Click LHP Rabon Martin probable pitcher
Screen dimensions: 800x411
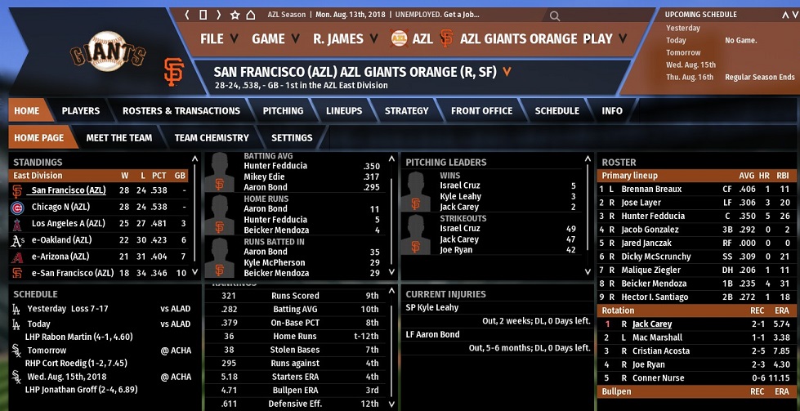(79, 337)
